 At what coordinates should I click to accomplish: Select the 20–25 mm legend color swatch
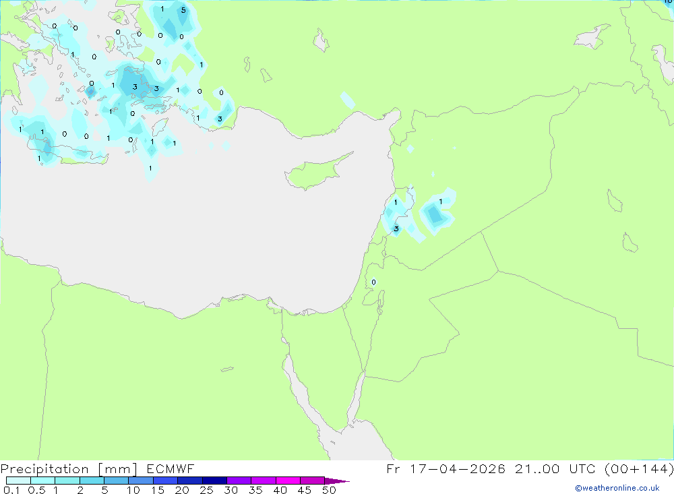tap(190, 481)
